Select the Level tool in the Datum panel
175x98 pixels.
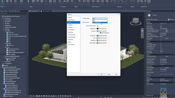click(131, 2)
